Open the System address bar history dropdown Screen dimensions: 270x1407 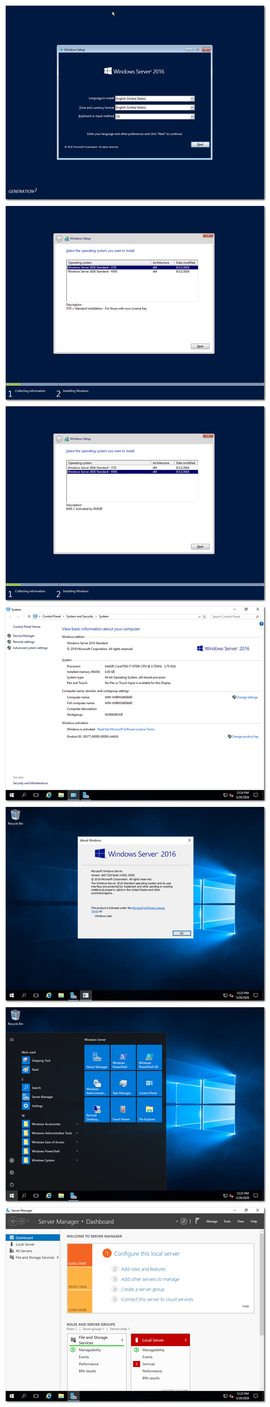pyautogui.click(x=199, y=616)
